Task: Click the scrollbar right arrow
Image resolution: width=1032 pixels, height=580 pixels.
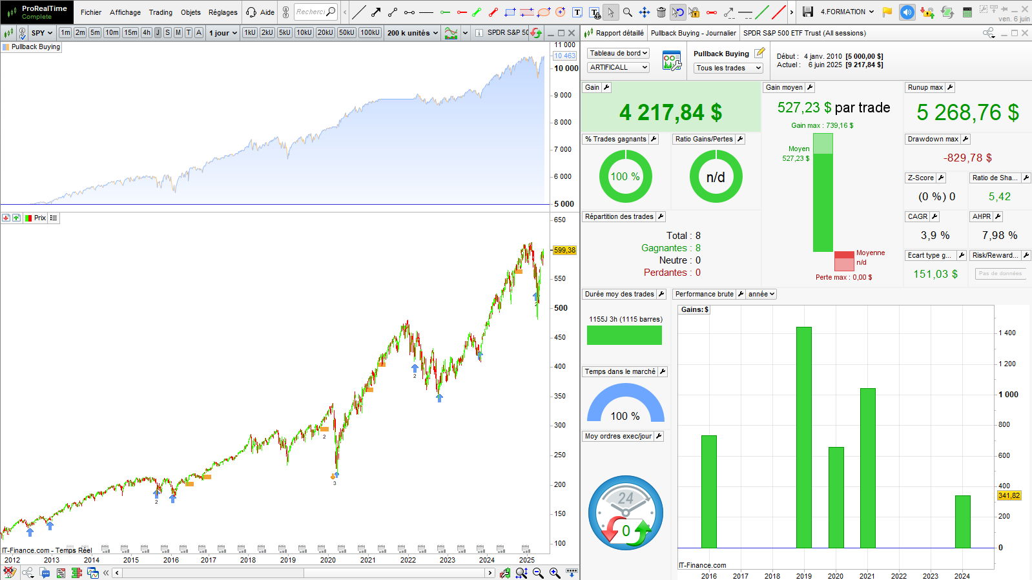Action: [490, 573]
